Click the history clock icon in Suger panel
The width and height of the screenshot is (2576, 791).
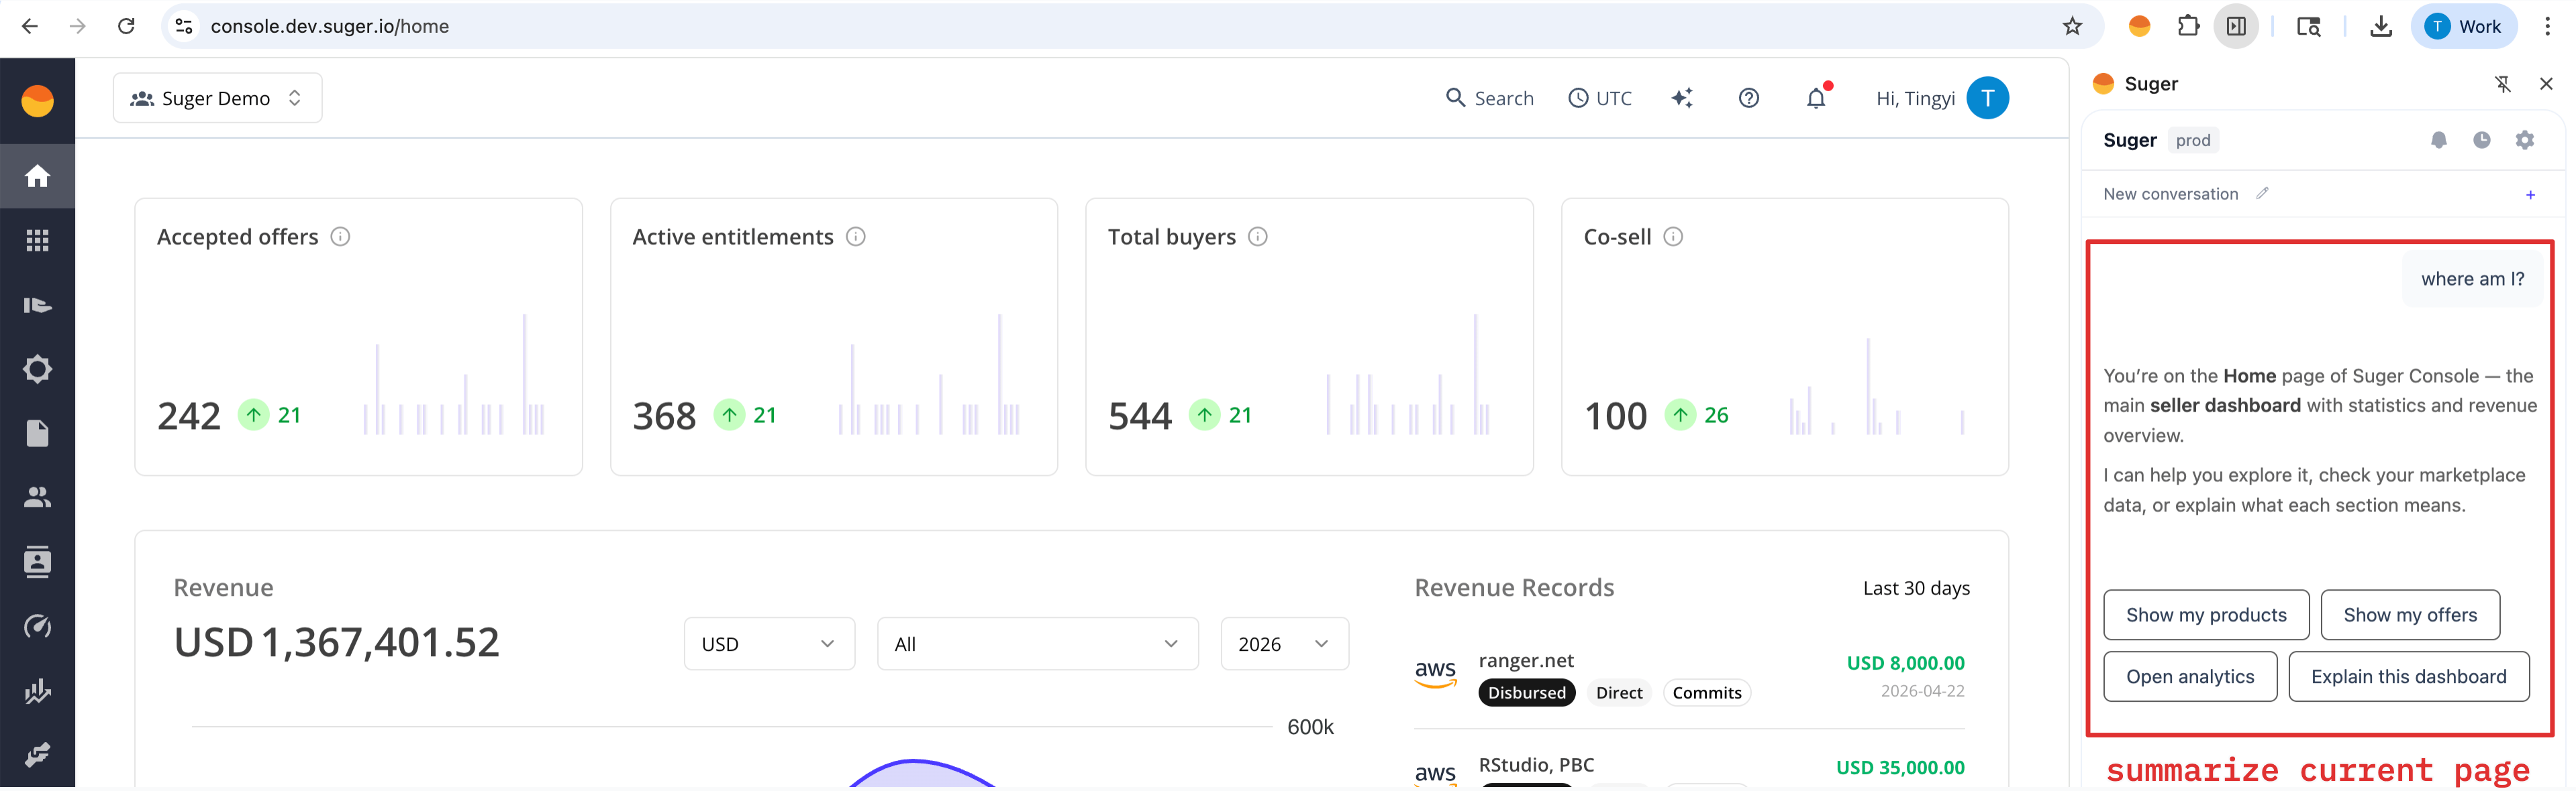click(2481, 140)
